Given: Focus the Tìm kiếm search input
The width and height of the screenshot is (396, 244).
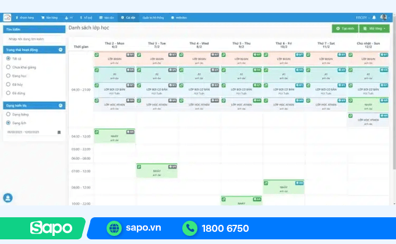Looking at the screenshot, I should [x=34, y=39].
